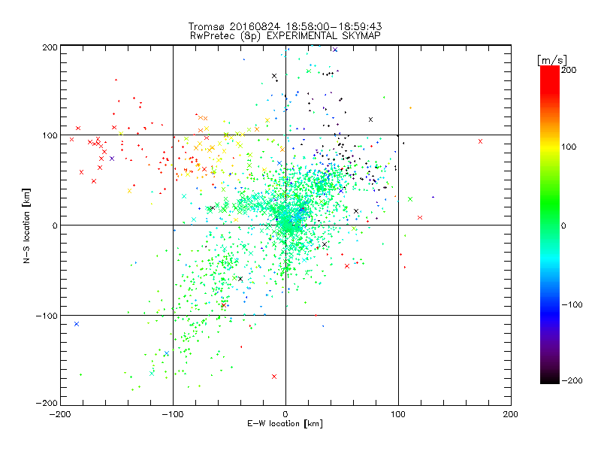The height and width of the screenshot is (451, 601).
Task: Click the lone blue X marker near lower-left edge
Action: coord(77,324)
